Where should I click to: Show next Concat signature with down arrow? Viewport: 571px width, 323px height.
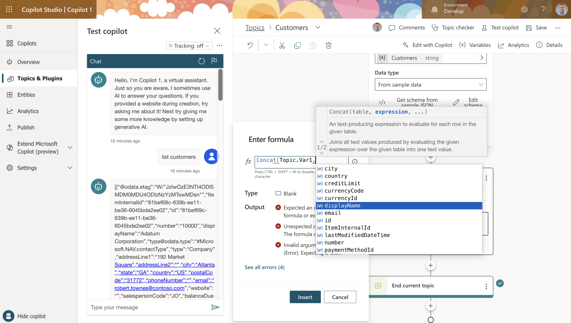click(x=322, y=153)
